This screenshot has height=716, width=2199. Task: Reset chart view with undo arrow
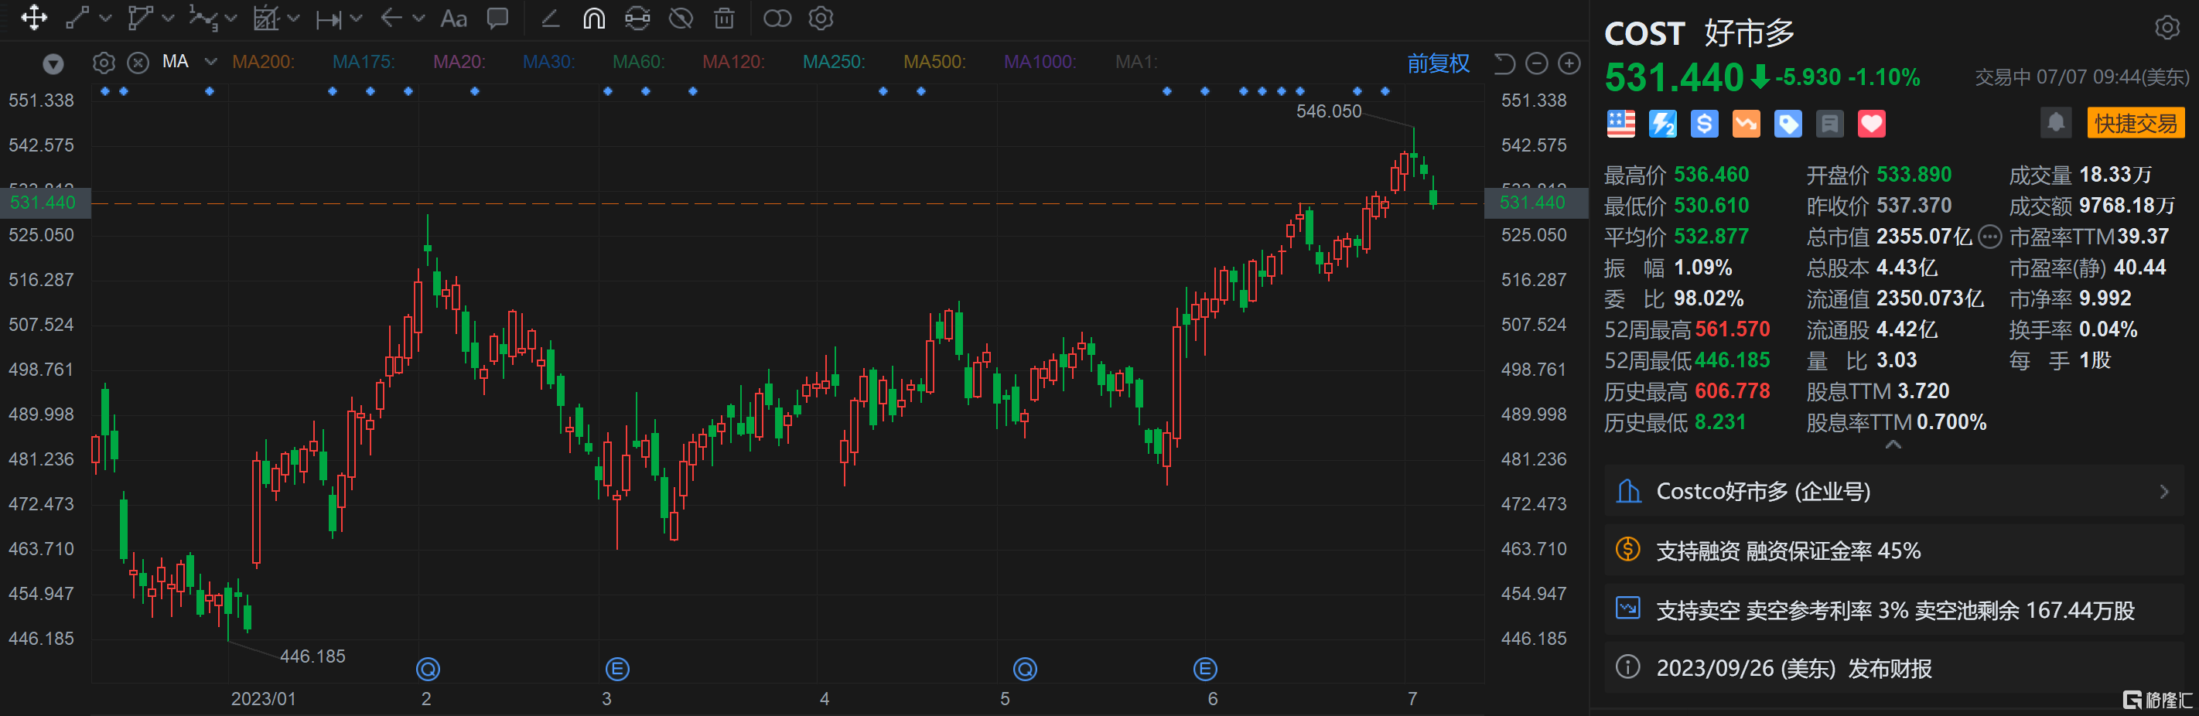pos(1504,63)
